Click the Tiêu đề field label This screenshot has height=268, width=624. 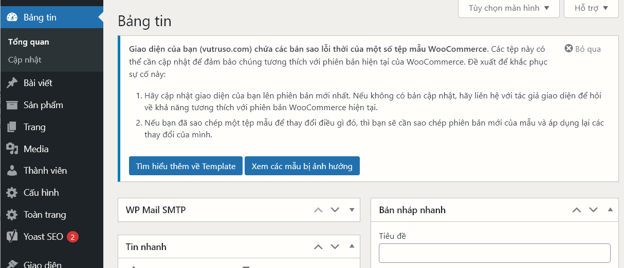[x=392, y=236]
